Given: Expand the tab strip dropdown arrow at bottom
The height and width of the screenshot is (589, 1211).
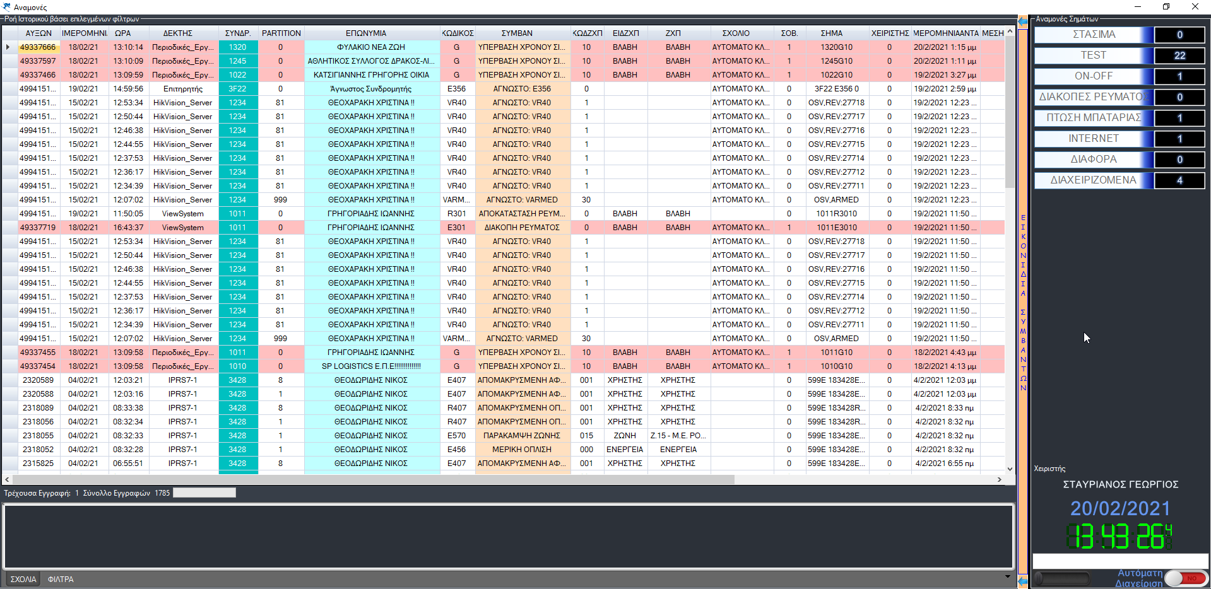Looking at the screenshot, I should click(1007, 576).
